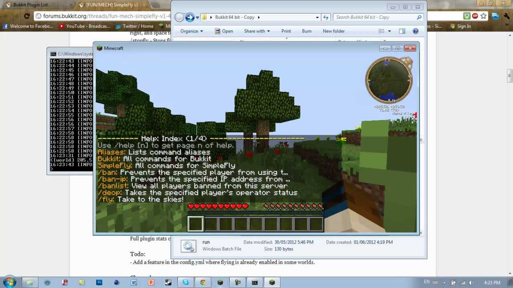The image size is (513, 288).
Task: Open Steam from the taskbar
Action: tap(168, 282)
